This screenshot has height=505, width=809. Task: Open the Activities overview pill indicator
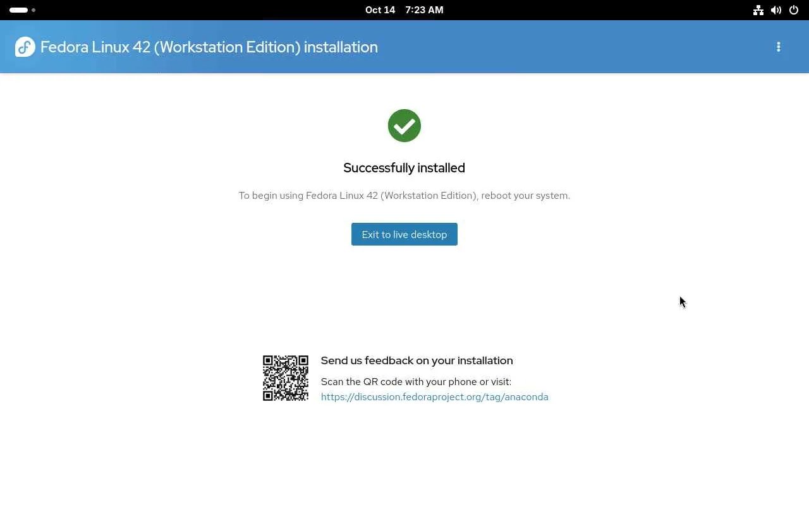18,10
